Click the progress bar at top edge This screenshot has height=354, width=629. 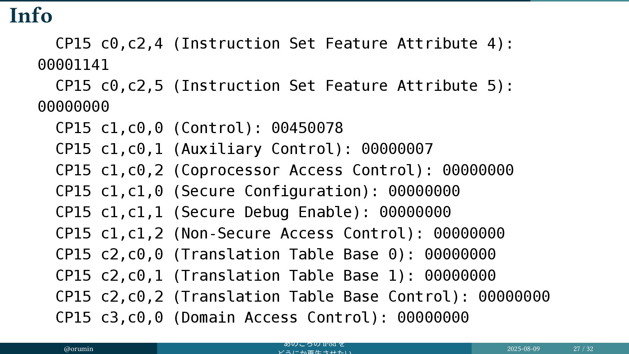coord(314,1)
